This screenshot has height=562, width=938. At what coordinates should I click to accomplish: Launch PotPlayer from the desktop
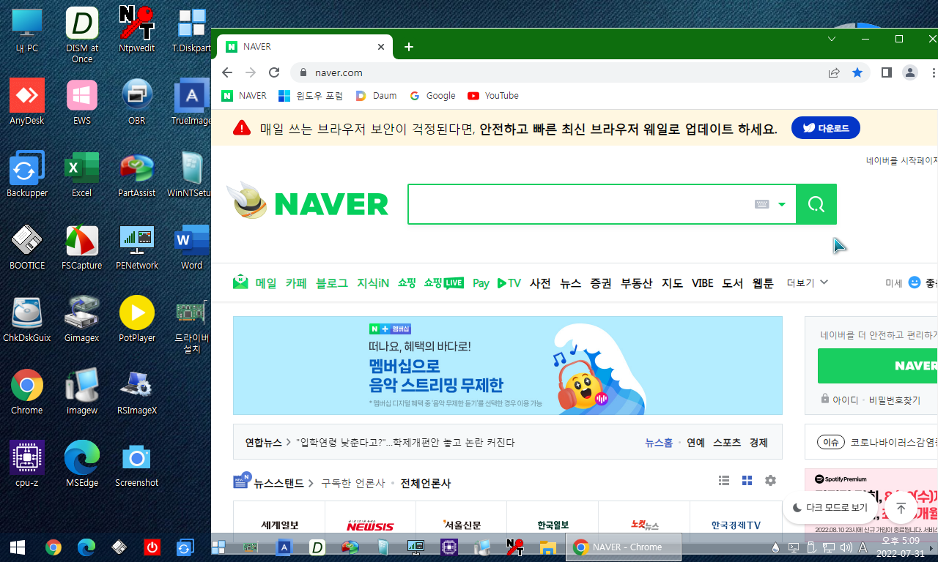coord(137,319)
